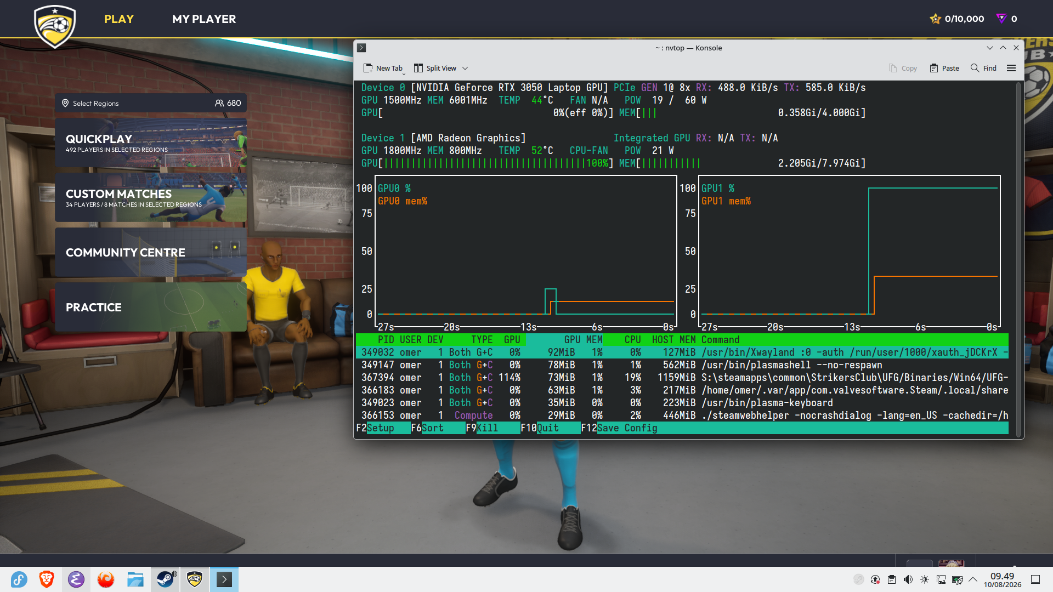Screen dimensions: 1053x592
Task: Expand the New Tab dropdown arrow
Action: tap(404, 73)
